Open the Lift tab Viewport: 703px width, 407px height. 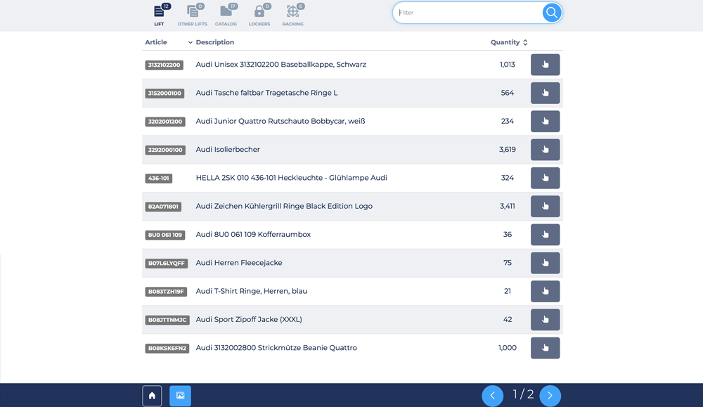[160, 15]
